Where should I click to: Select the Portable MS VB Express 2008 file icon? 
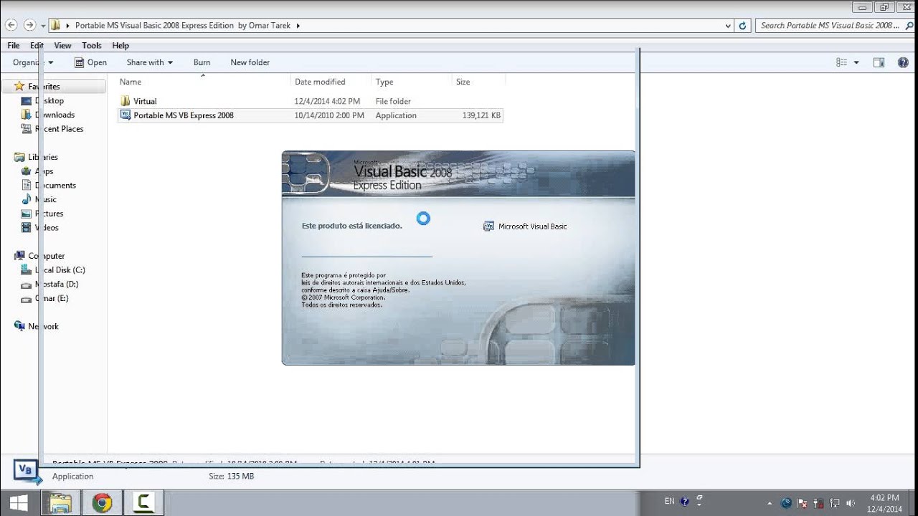pyautogui.click(x=126, y=115)
